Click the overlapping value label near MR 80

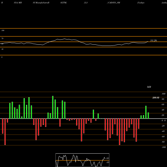(156, 98)
